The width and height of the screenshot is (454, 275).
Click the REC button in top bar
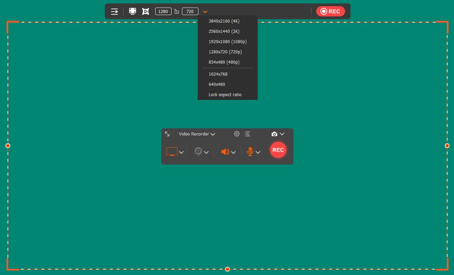(x=330, y=11)
